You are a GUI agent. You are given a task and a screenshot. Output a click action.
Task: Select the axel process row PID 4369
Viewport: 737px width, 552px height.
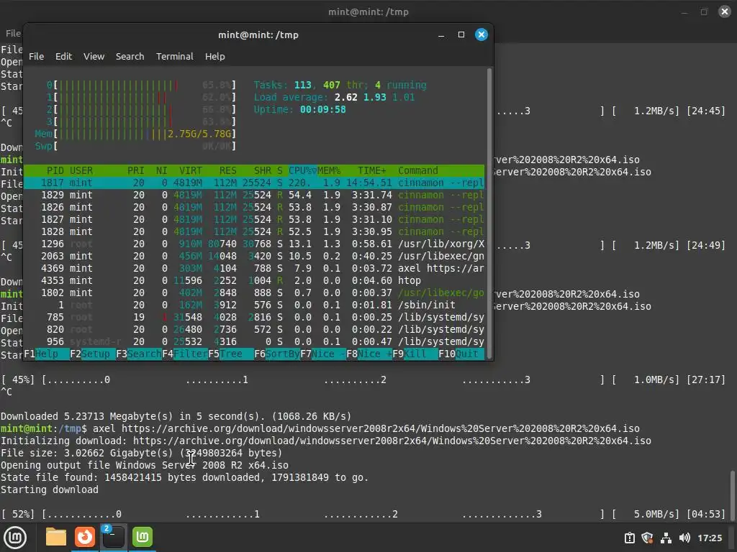coord(254,268)
